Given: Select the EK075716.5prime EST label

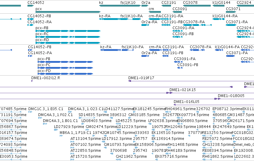Looking at the screenshot, I should pyautogui.click(x=171, y=157).
